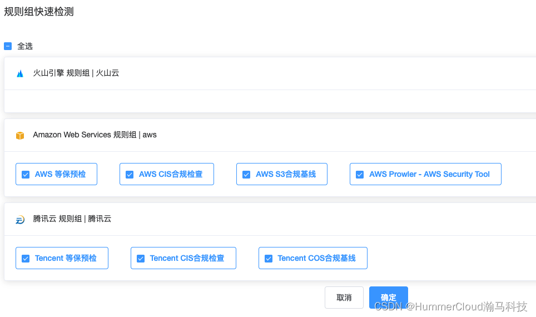Click the 取消 cancel button

344,298
